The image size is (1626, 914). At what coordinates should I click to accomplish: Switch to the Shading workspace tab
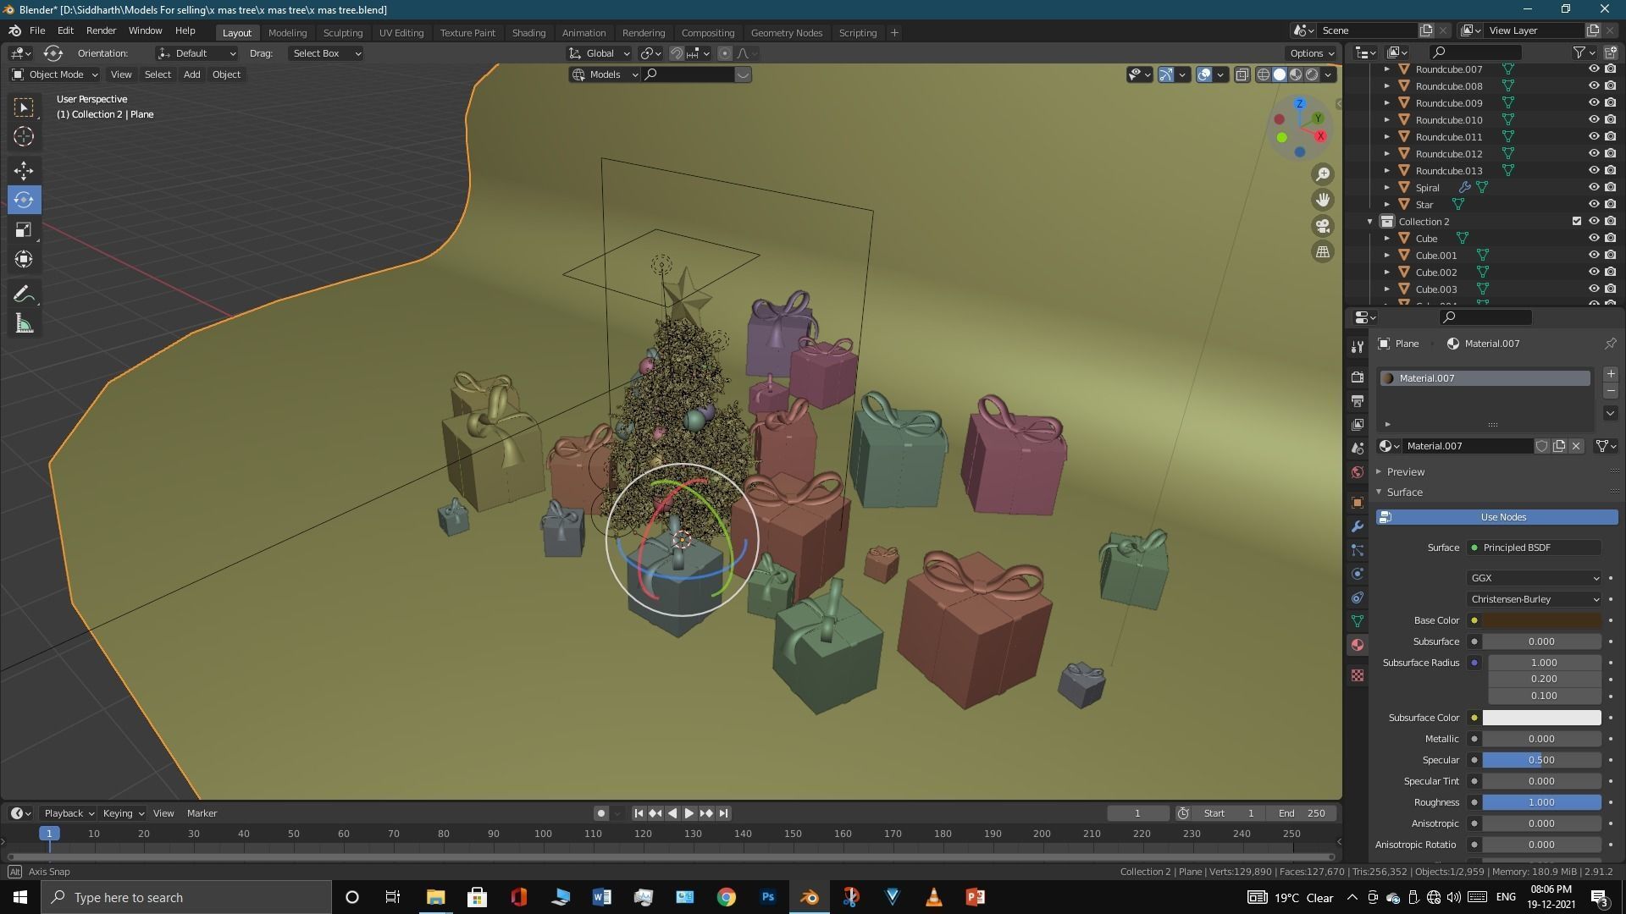[x=528, y=32]
